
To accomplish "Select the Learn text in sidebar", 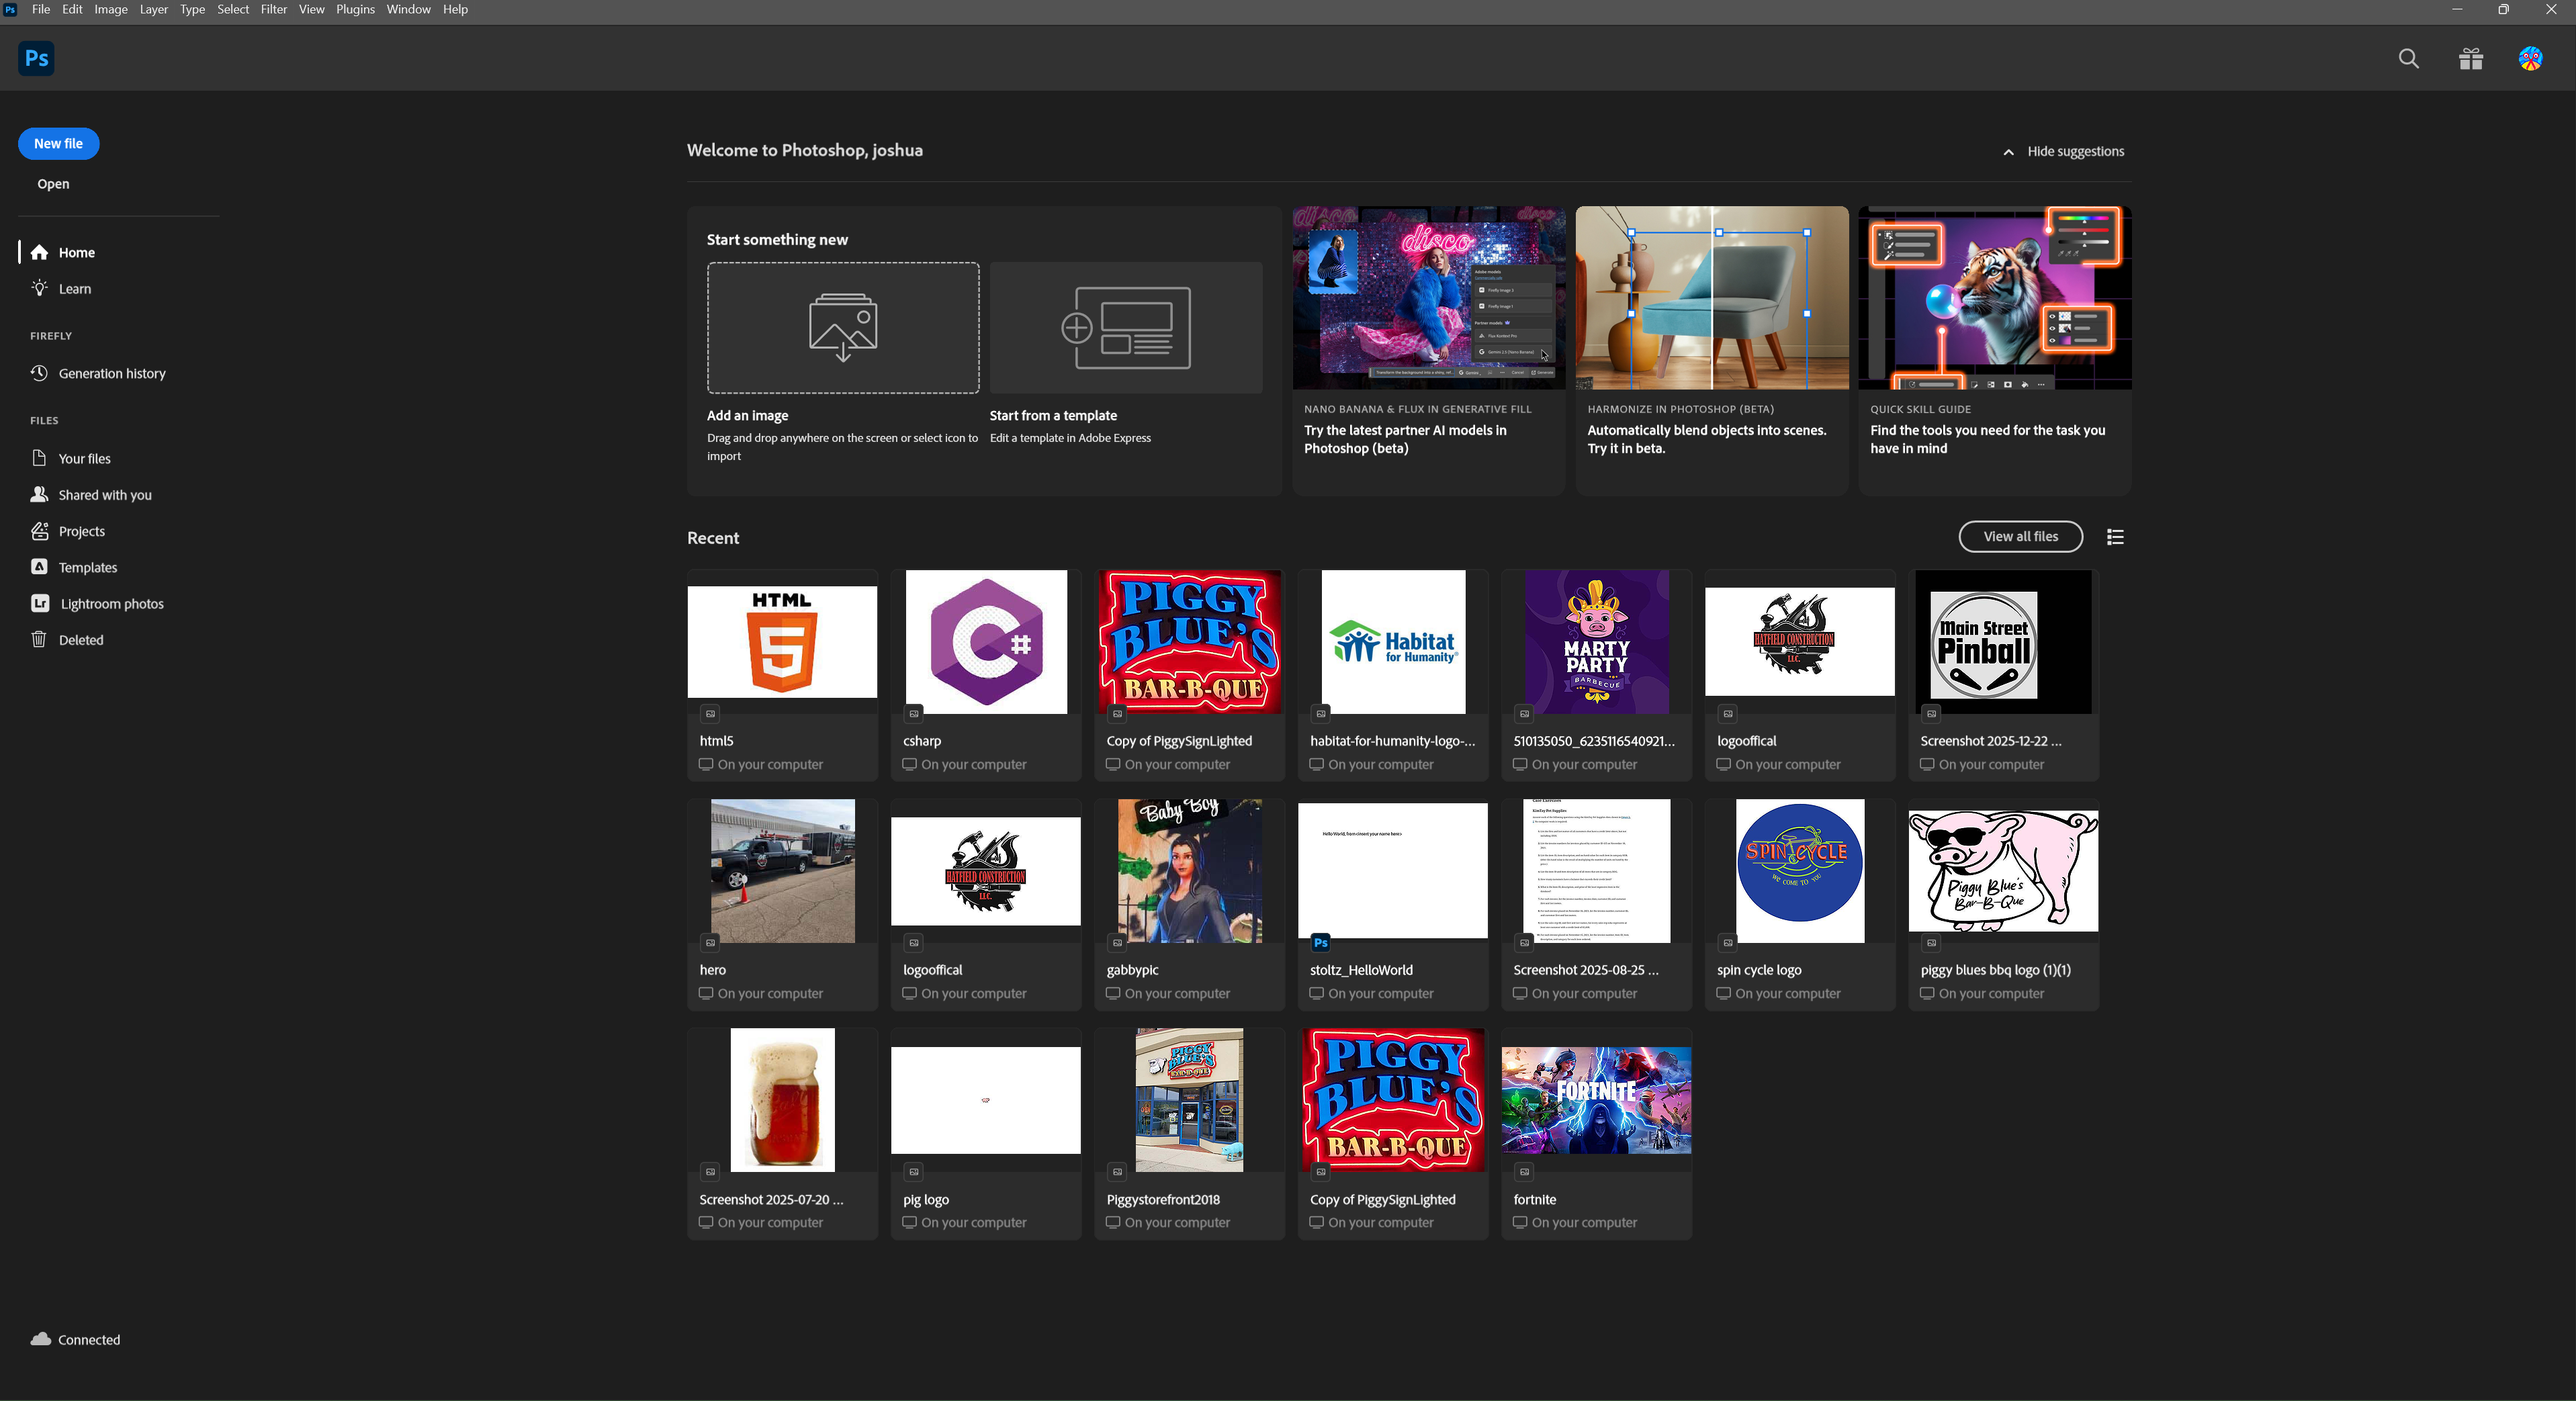I will [x=75, y=289].
